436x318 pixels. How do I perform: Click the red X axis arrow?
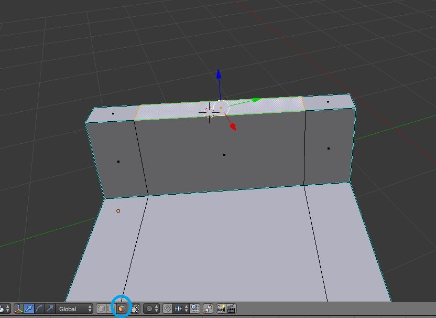point(233,127)
